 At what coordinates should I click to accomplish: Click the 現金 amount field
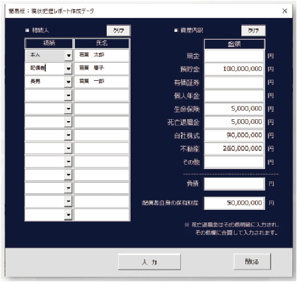point(234,56)
